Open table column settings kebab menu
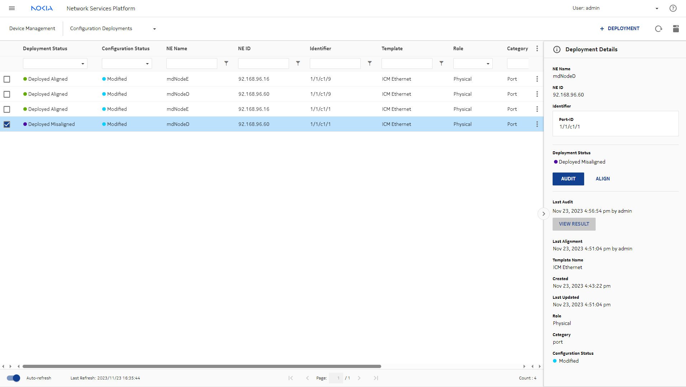This screenshot has width=686, height=387. tap(537, 48)
